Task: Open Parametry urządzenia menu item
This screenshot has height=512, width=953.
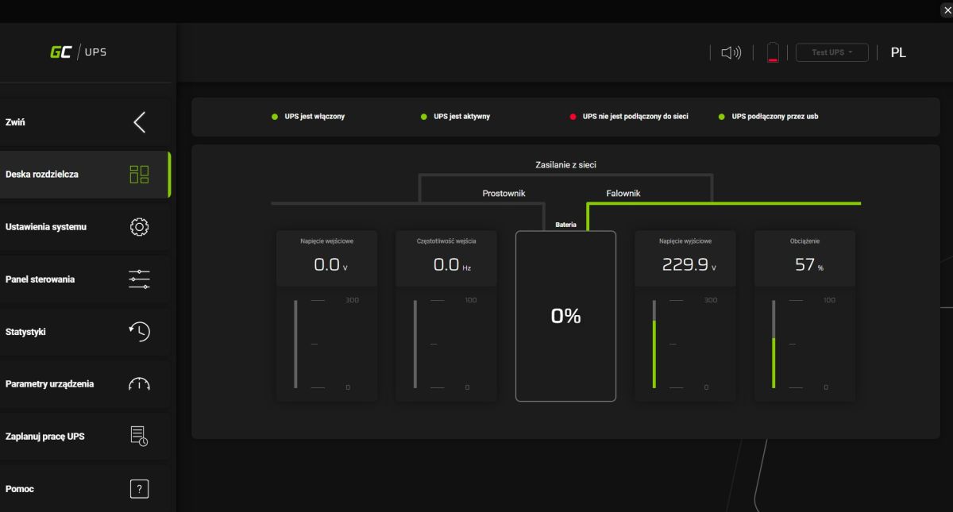Action: 85,384
